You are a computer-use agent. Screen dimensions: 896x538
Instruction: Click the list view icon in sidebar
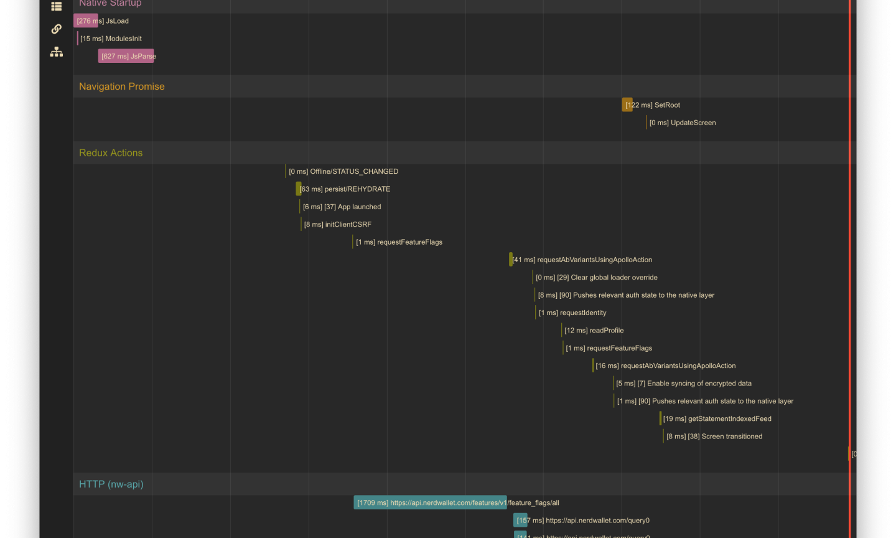[x=56, y=6]
